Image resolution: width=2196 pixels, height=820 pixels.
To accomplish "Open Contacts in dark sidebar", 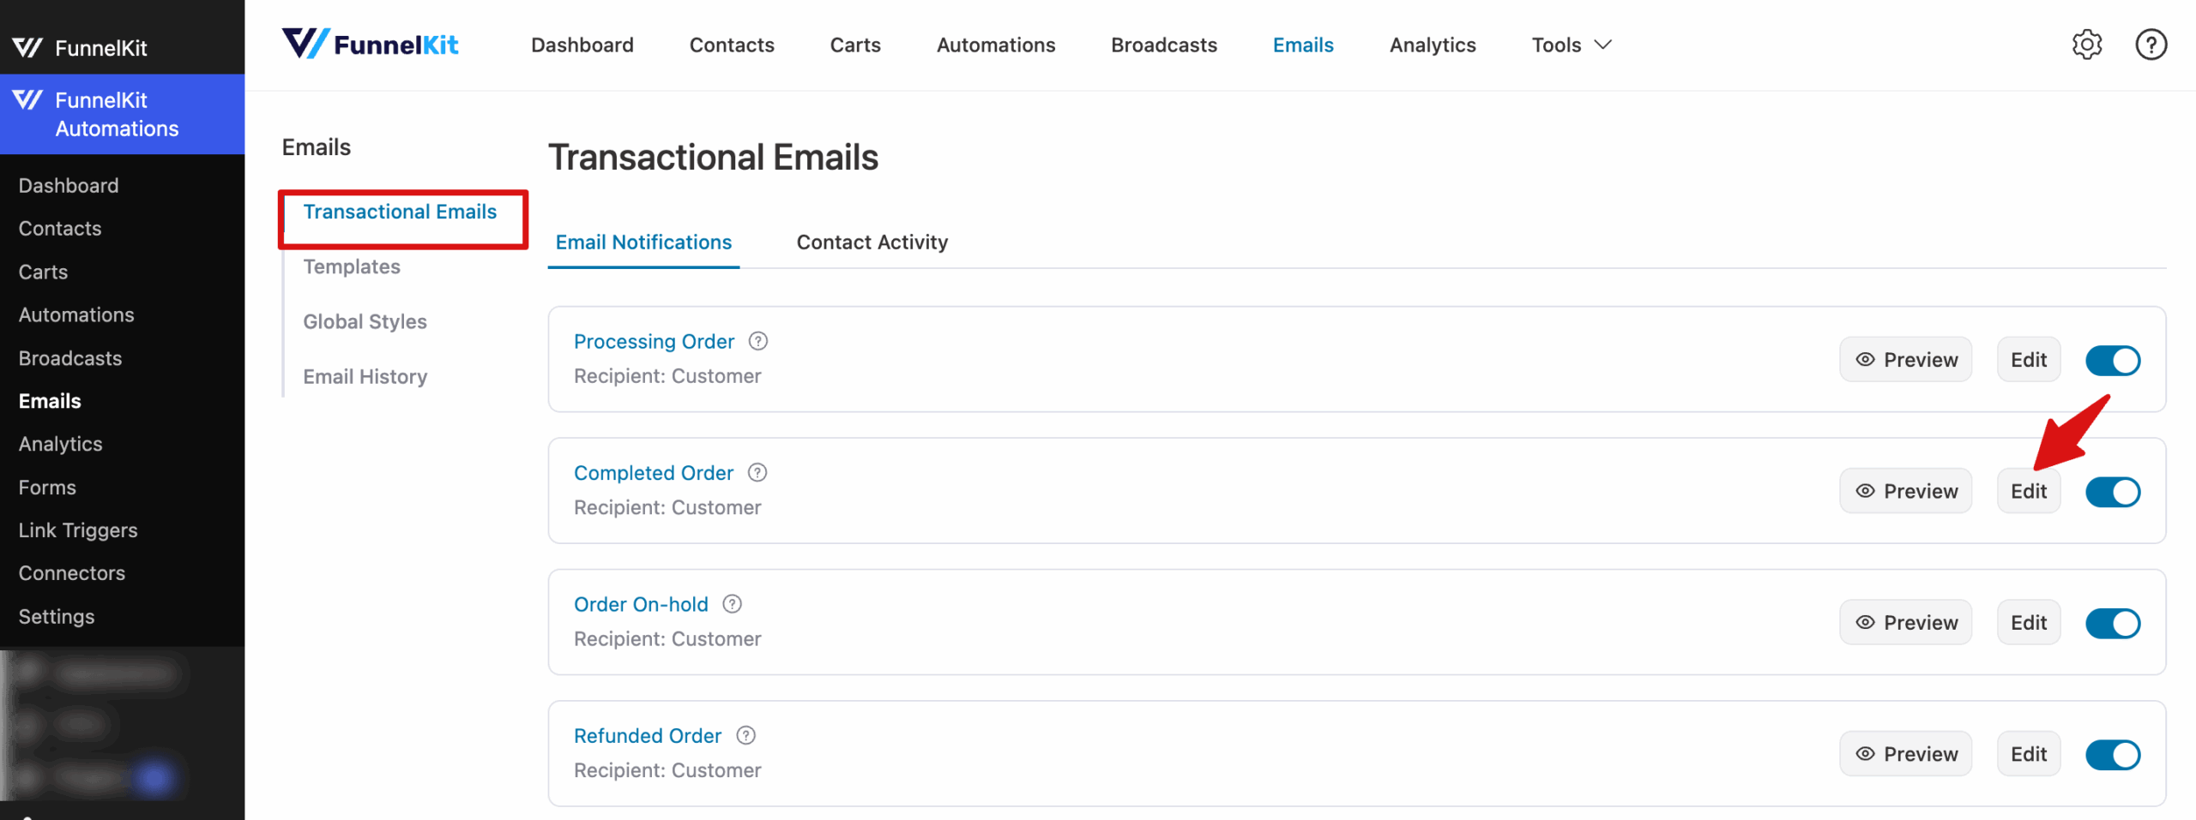I will 60,228.
